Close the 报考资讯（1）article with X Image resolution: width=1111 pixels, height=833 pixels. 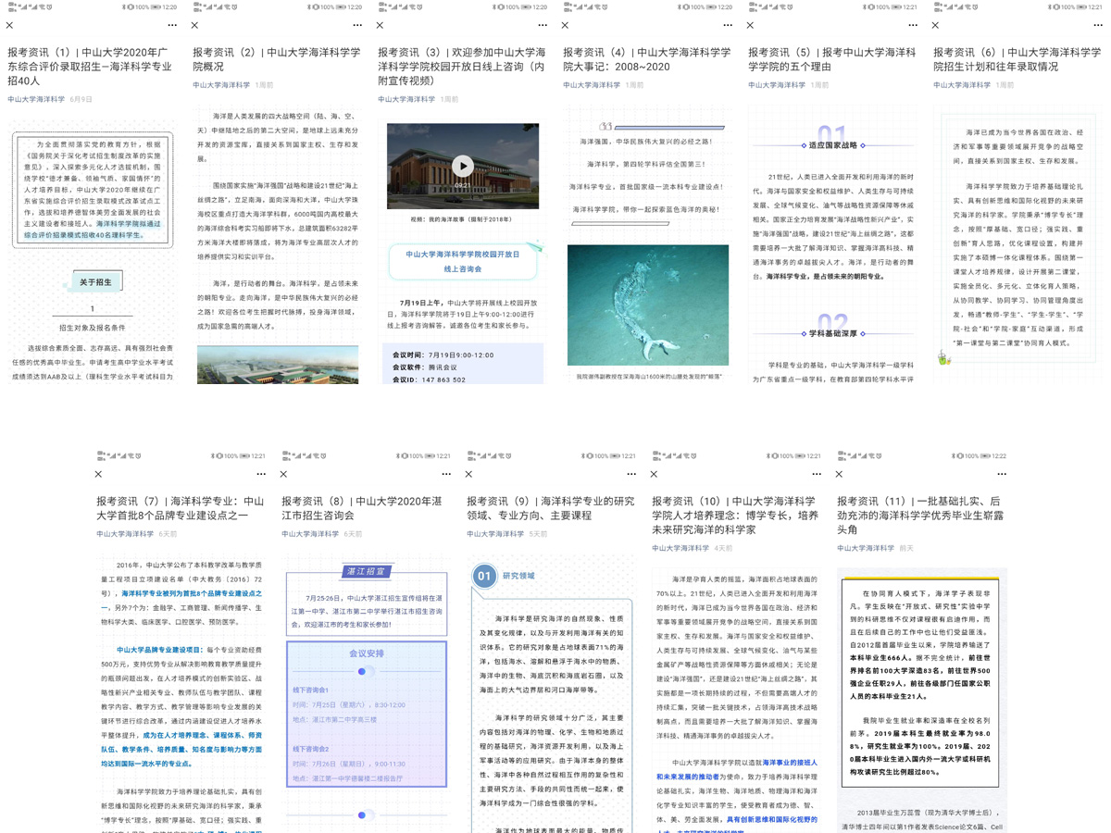(10, 26)
